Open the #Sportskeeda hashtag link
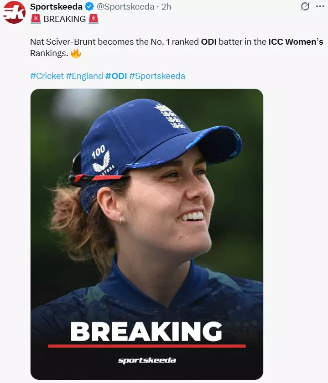Image resolution: width=328 pixels, height=383 pixels. coord(157,76)
